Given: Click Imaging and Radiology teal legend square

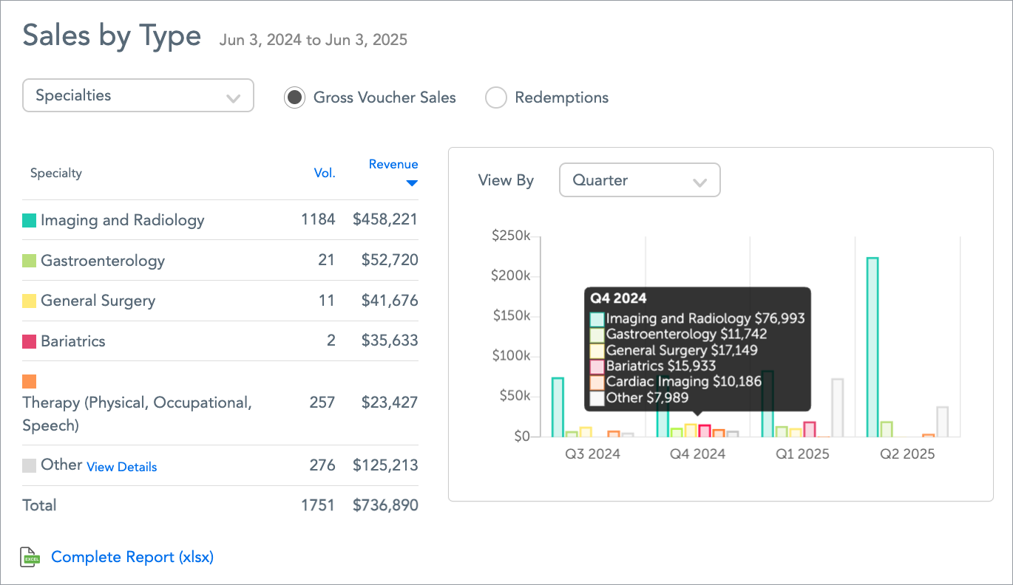Looking at the screenshot, I should coord(30,220).
